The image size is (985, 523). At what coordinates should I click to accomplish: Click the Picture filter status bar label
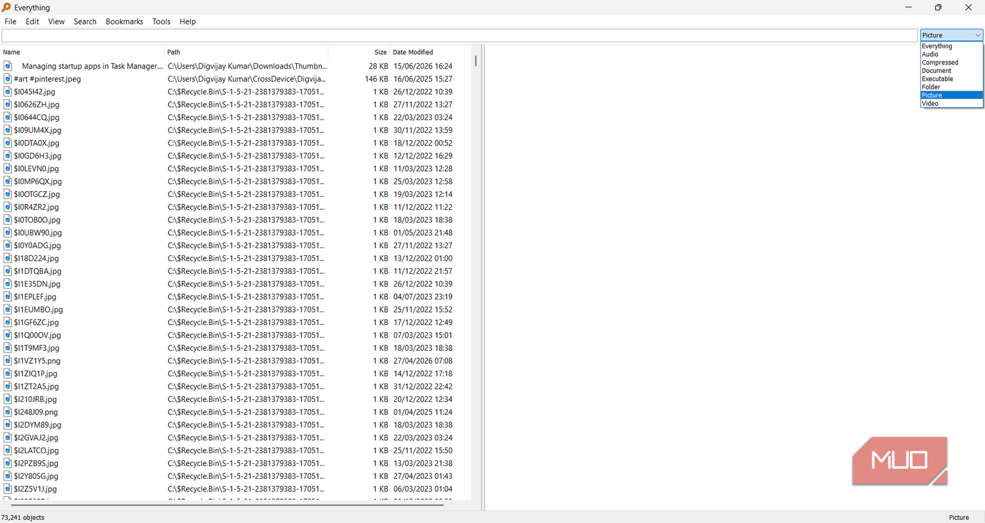click(x=959, y=518)
